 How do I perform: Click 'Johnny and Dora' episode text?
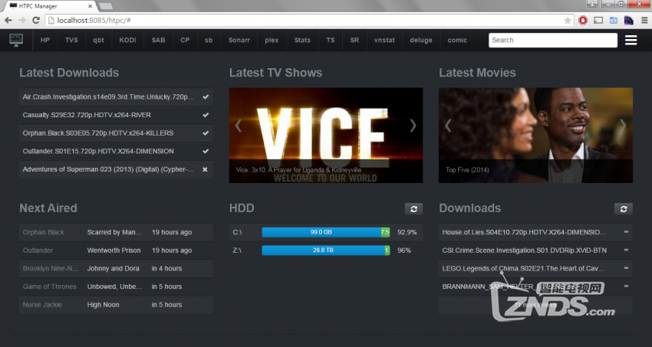[113, 269]
